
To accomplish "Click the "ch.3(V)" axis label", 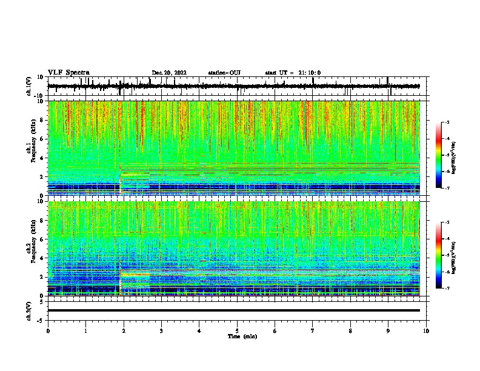I will [x=29, y=311].
